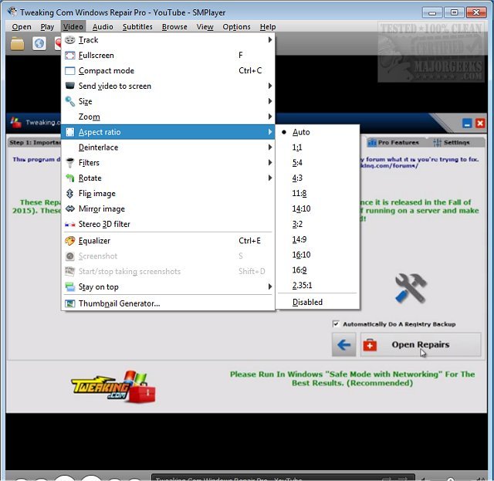
Task: Open Thumbnail Generator menu entry
Action: click(x=168, y=303)
